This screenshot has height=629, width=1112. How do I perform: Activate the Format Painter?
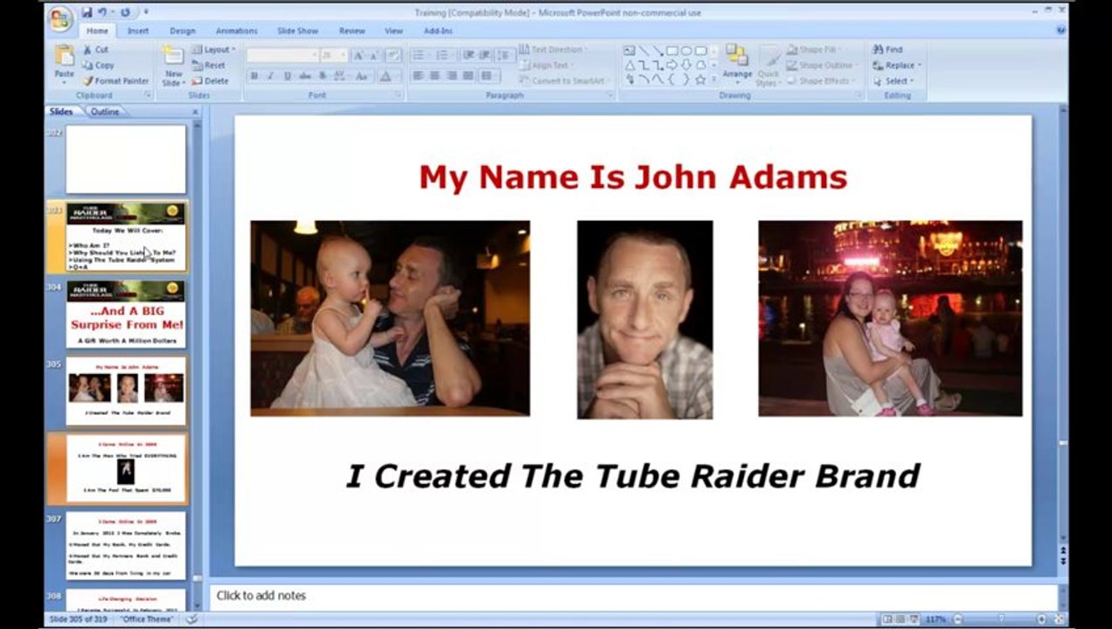pyautogui.click(x=116, y=80)
